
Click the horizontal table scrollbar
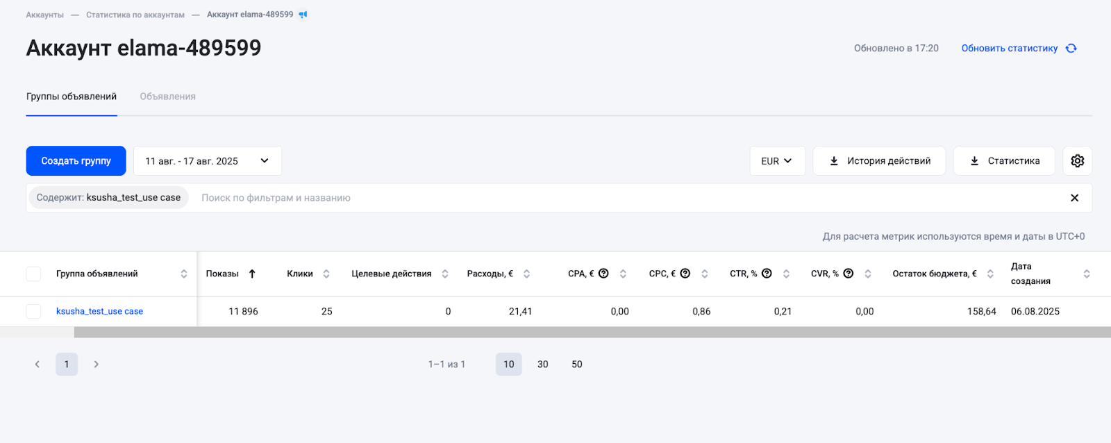(592, 333)
